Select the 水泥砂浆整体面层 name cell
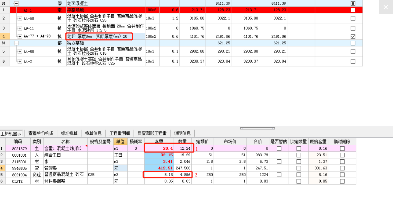Image resolution: width=393 pixels, height=209 pixels. (x=105, y=28)
